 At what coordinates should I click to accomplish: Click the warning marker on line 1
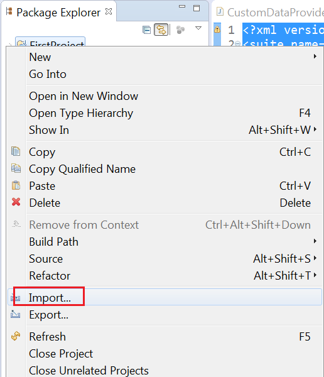click(x=217, y=30)
